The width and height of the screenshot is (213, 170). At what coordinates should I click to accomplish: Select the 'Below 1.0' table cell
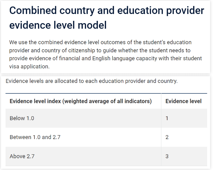click(83, 118)
